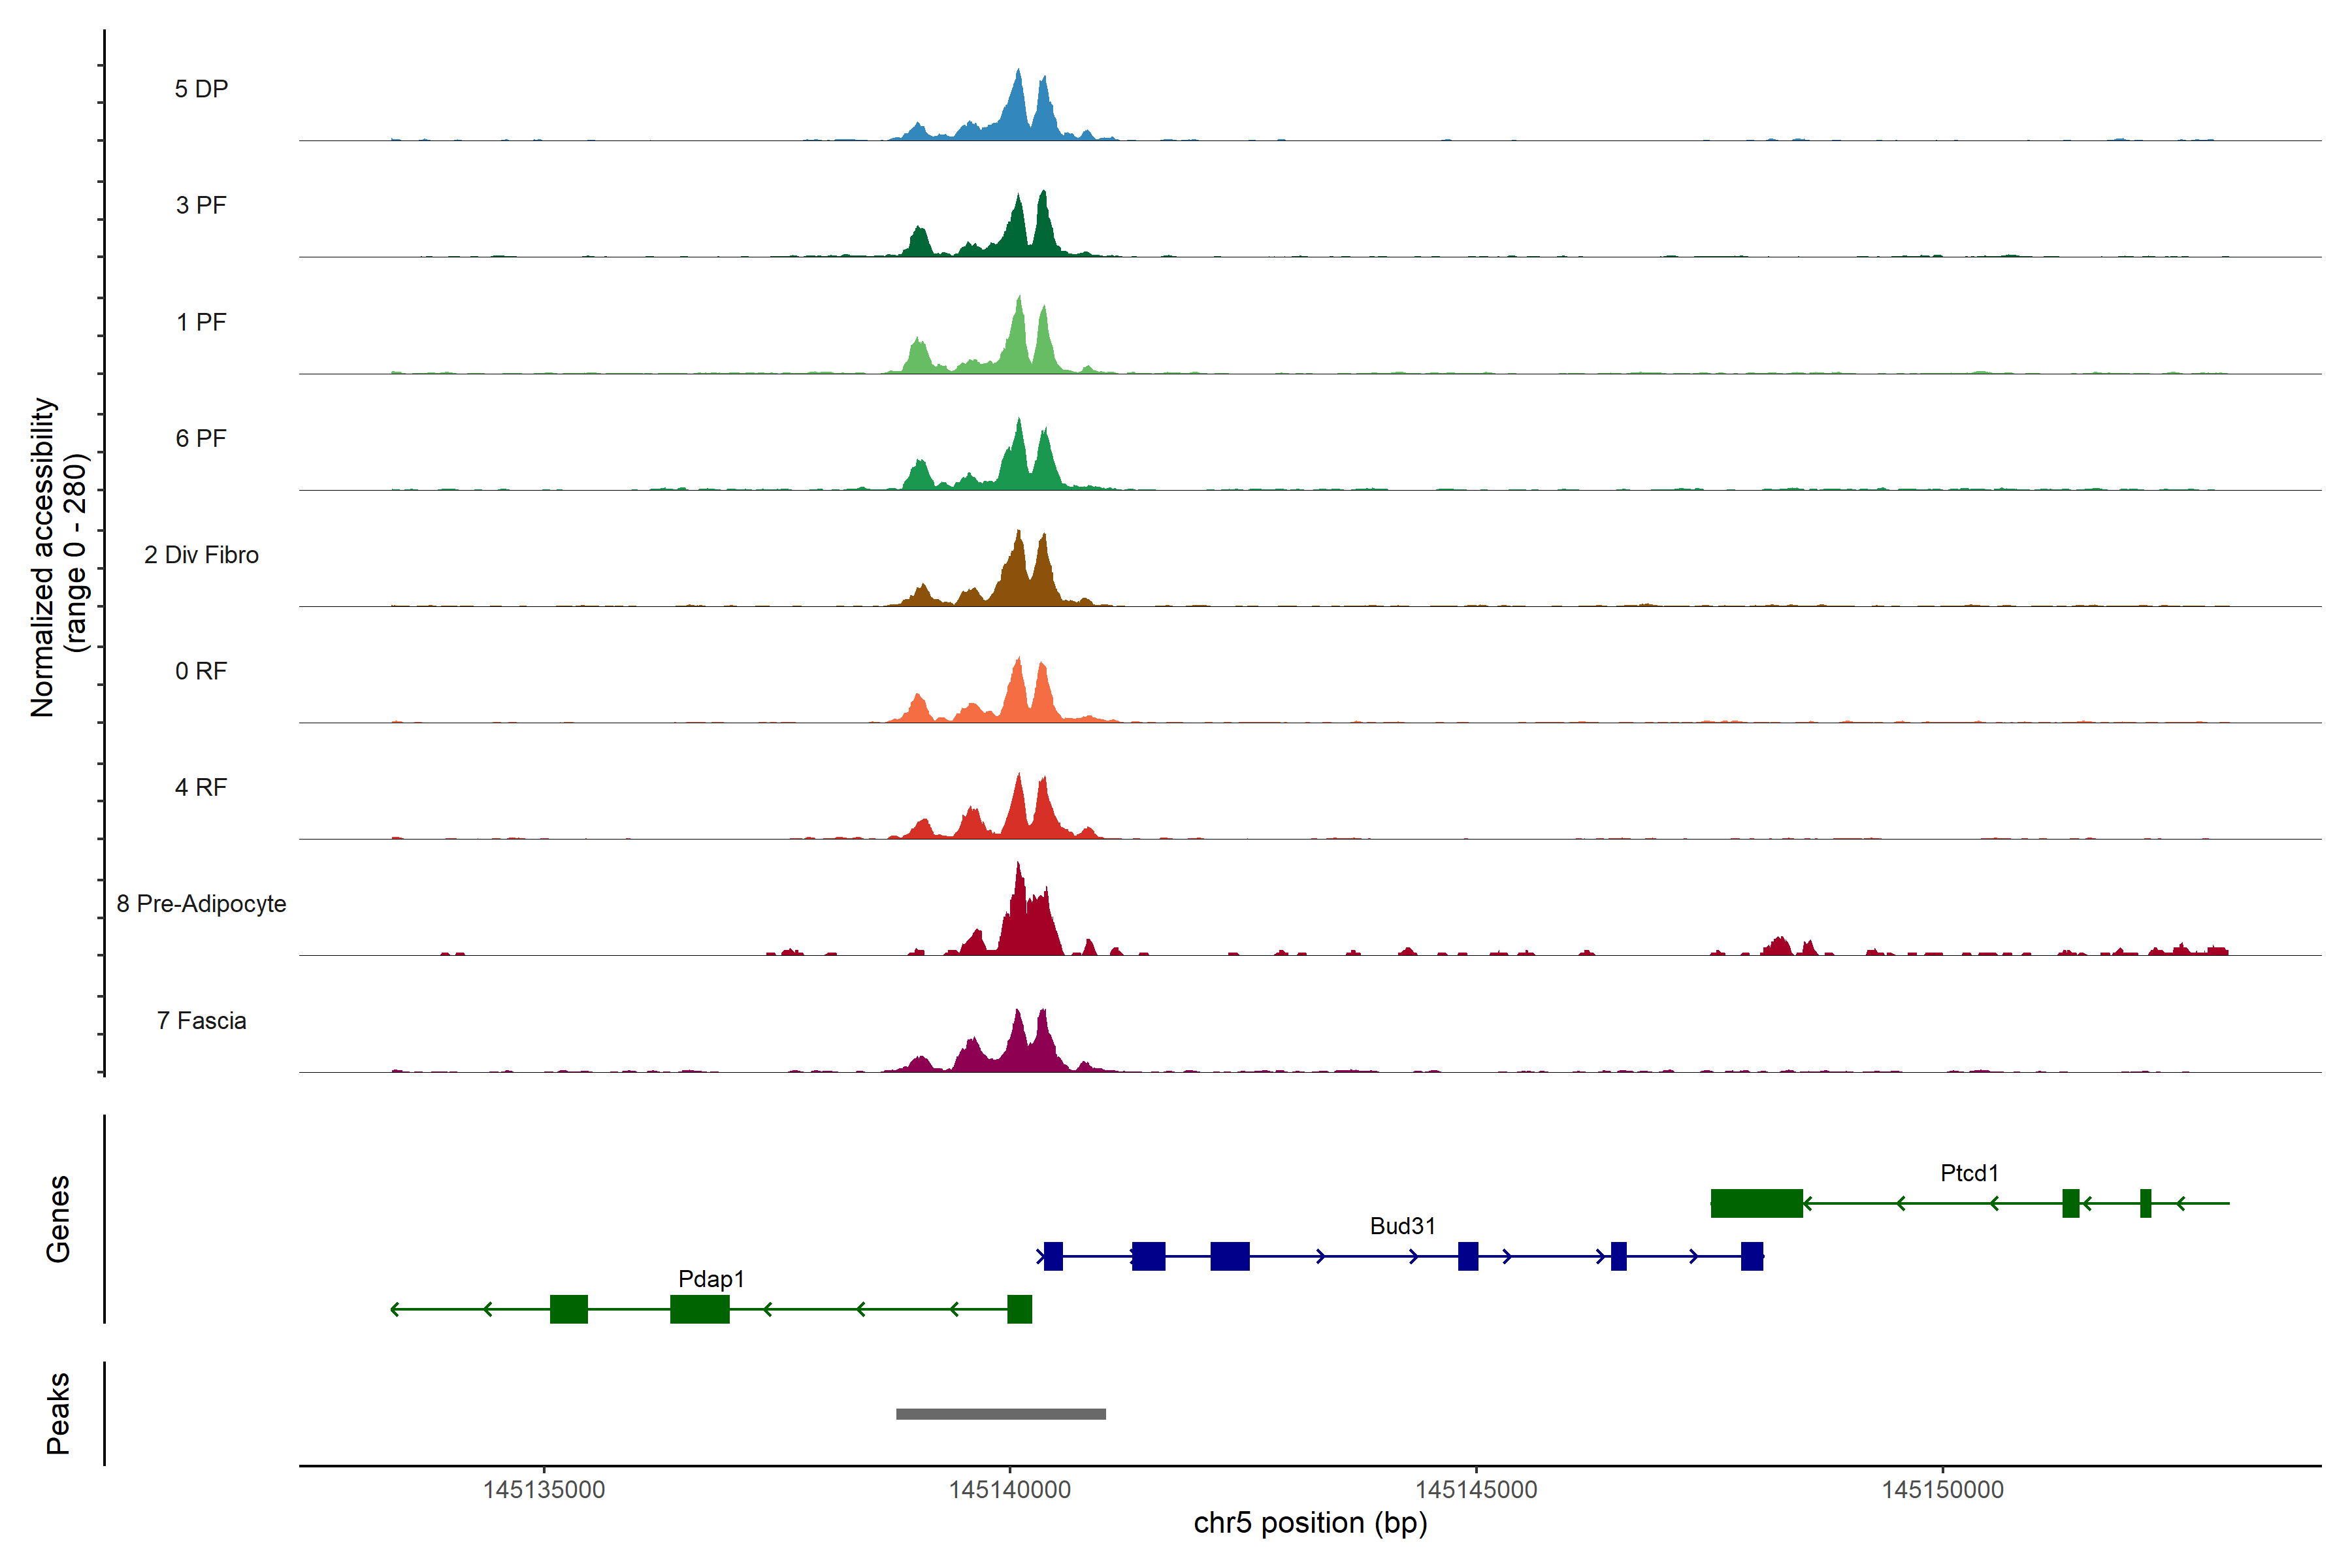Image resolution: width=2352 pixels, height=1568 pixels.
Task: Click the 7 Fascia track label
Action: click(201, 1020)
